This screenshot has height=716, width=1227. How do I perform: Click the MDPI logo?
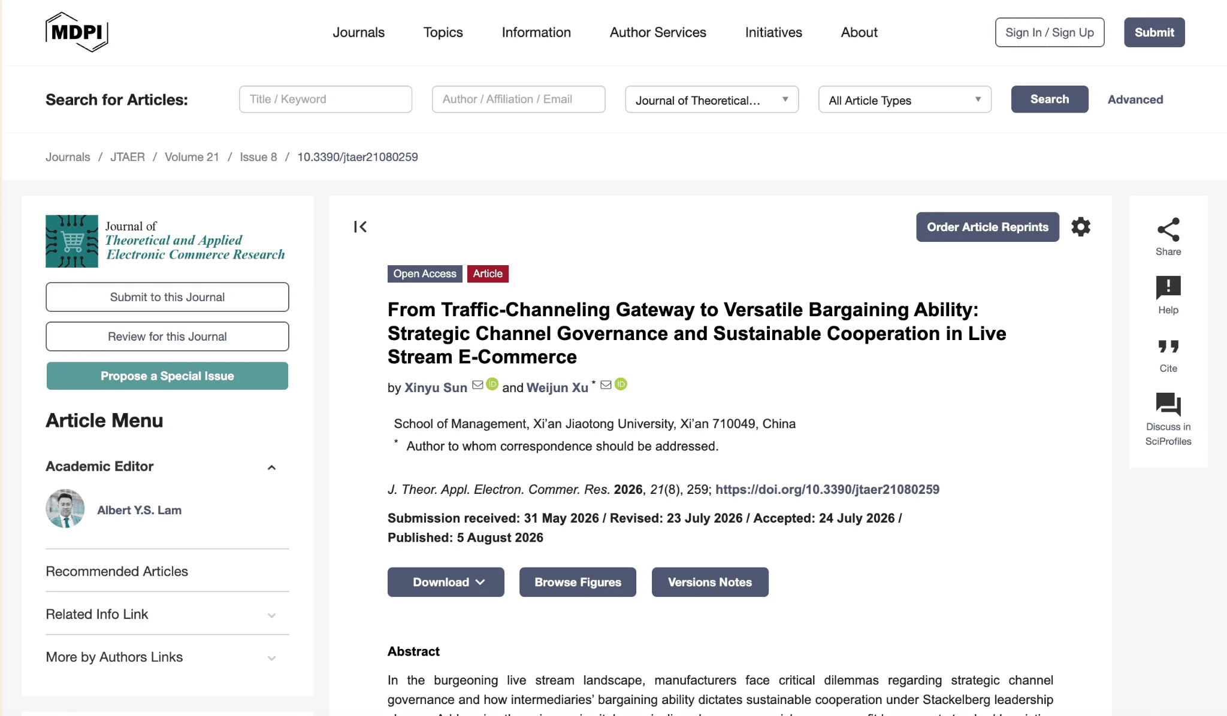(77, 32)
